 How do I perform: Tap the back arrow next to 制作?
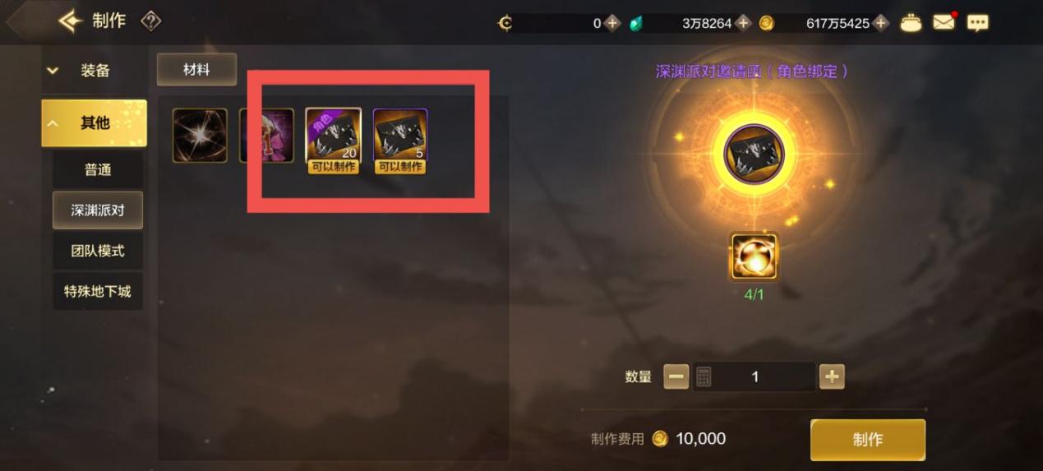pyautogui.click(x=71, y=21)
